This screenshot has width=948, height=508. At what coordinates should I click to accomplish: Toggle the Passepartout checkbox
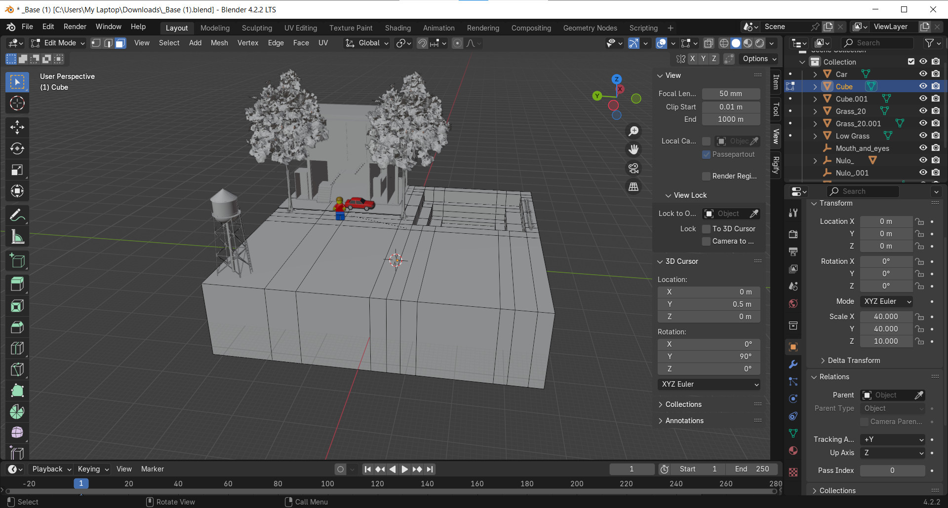pos(707,154)
